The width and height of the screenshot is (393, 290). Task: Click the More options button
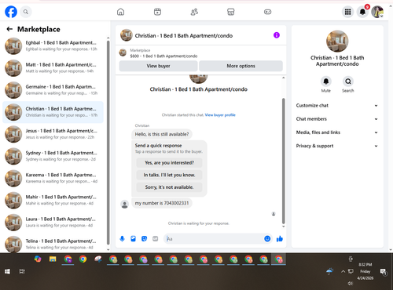[x=241, y=66]
